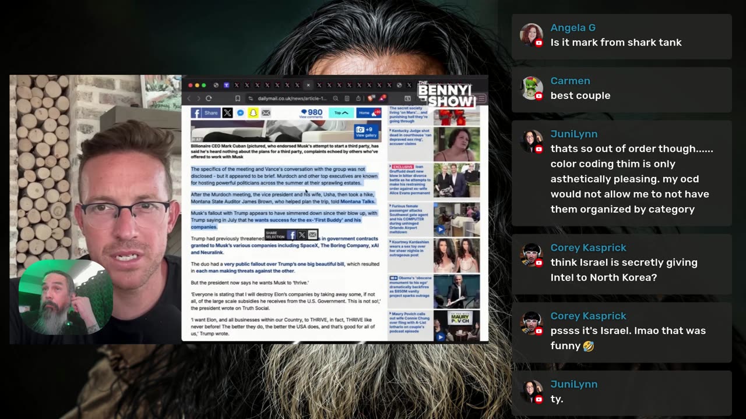Screen dimensions: 746x419
Task: Open browser hamburger menu
Action: pos(481,98)
